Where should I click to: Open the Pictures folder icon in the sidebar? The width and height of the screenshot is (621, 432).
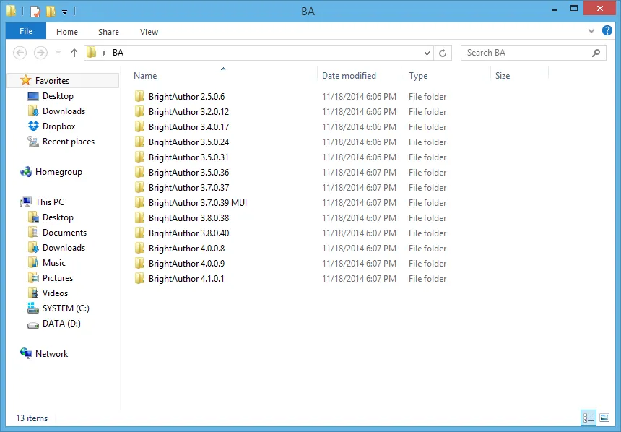coord(33,278)
